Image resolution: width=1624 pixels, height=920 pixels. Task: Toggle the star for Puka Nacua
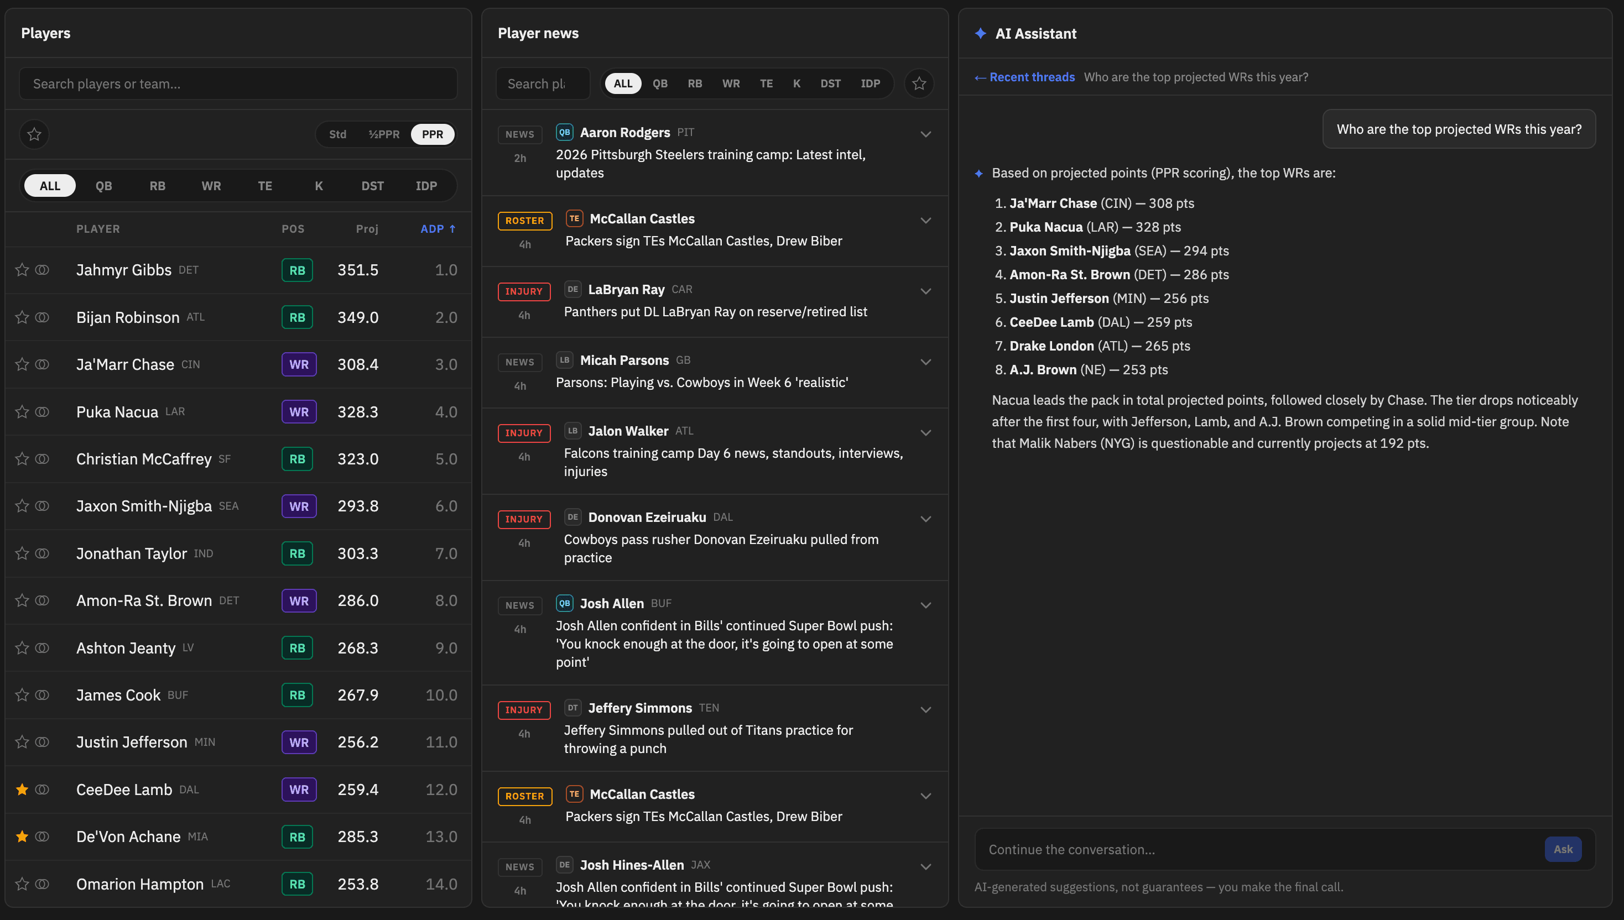tap(22, 412)
